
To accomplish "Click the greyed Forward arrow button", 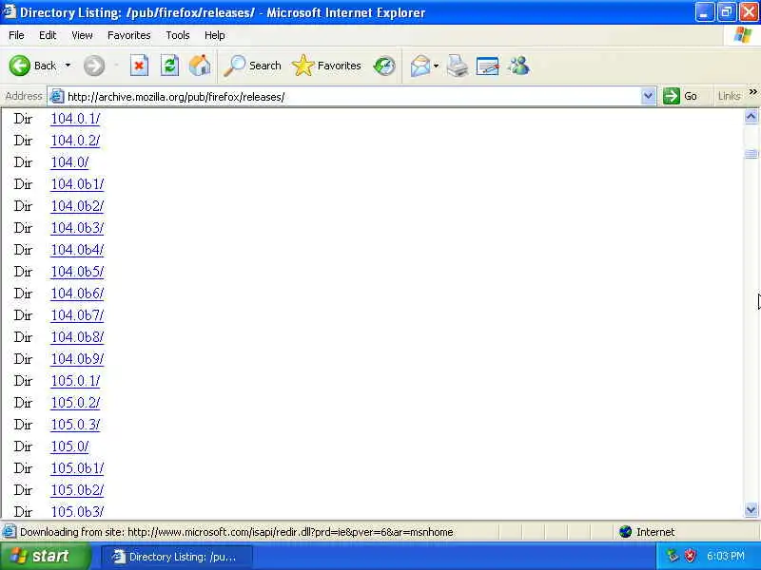I will pyautogui.click(x=93, y=66).
